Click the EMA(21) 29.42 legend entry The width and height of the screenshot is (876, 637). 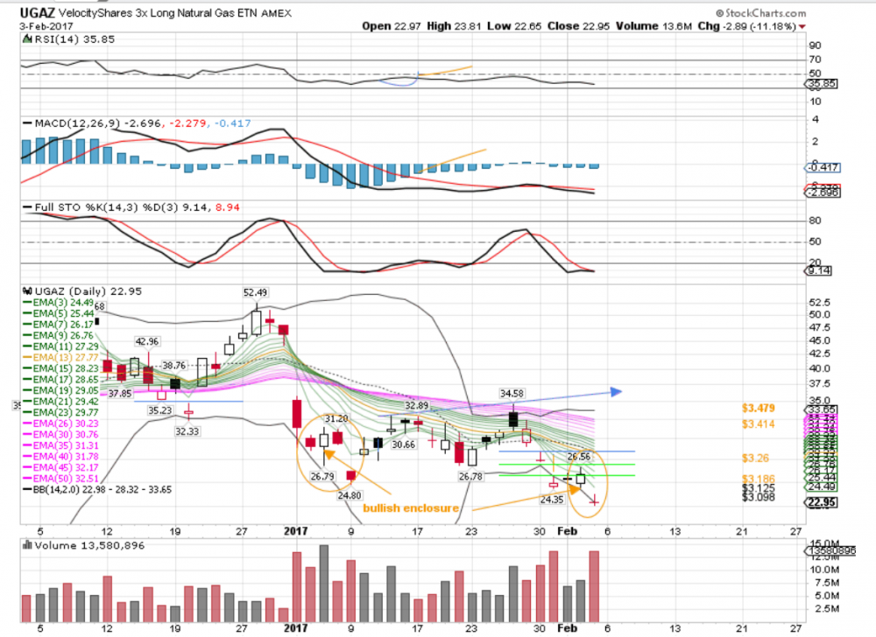pyautogui.click(x=61, y=402)
